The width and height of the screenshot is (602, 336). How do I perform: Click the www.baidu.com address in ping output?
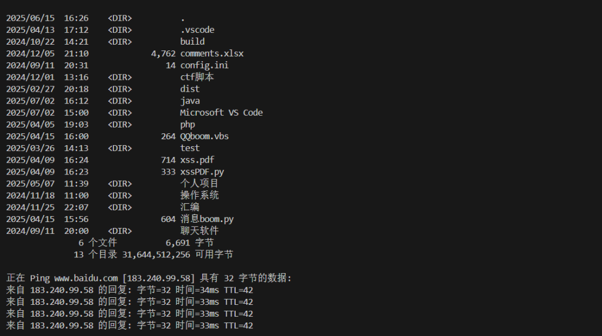(x=86, y=278)
